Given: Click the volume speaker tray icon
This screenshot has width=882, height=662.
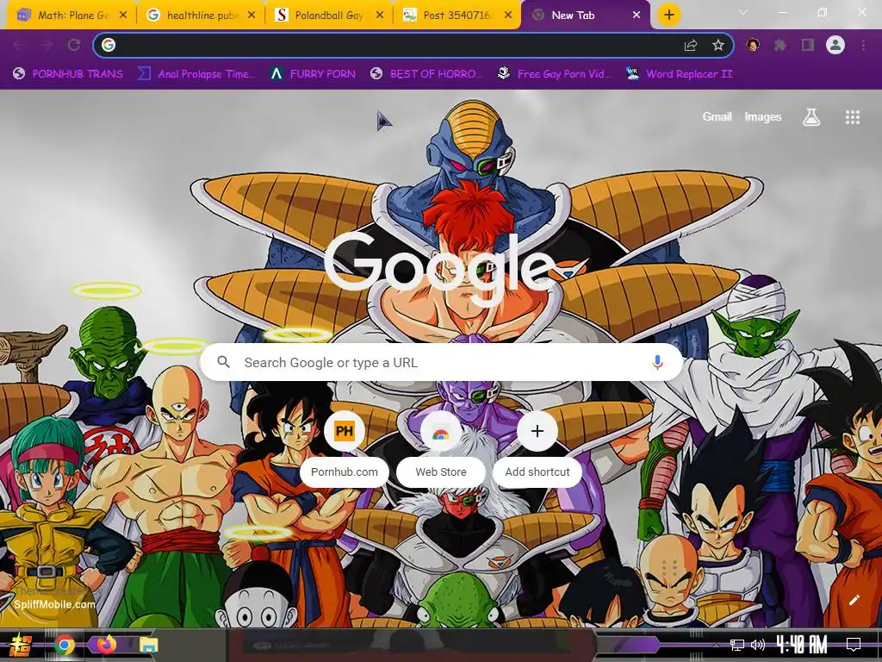Looking at the screenshot, I should [758, 645].
